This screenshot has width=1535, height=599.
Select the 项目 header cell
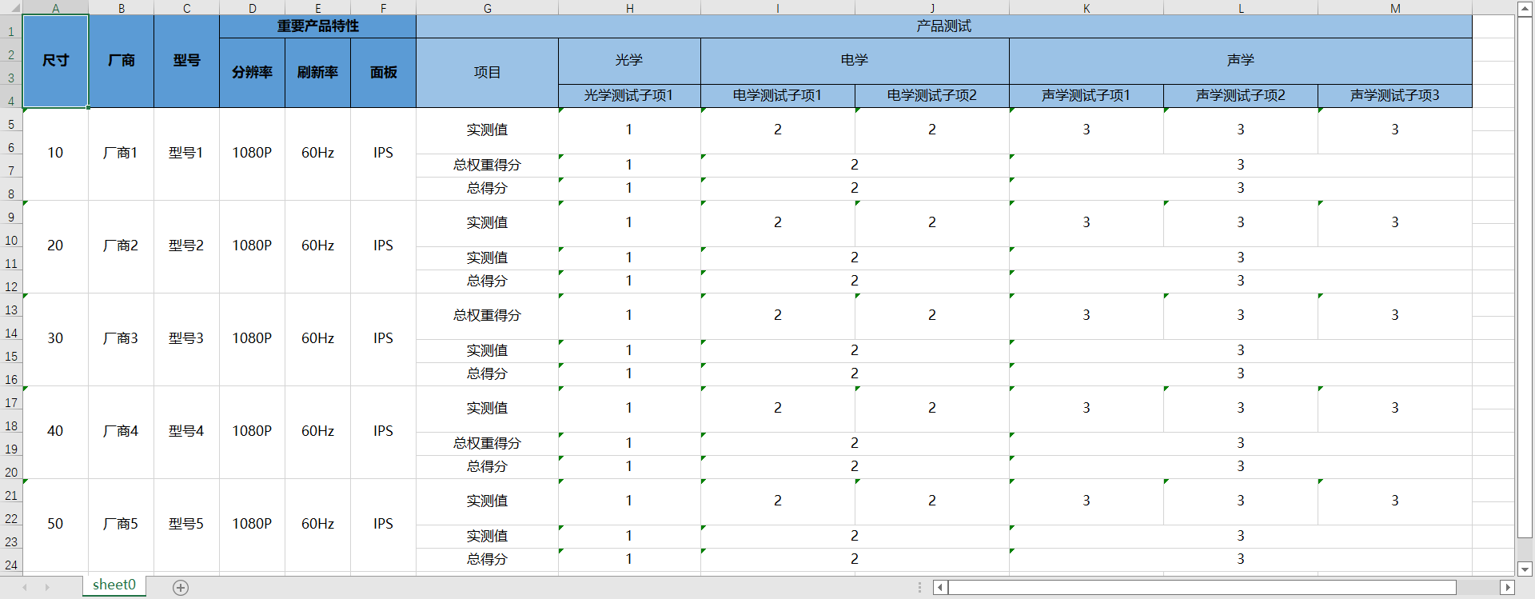click(487, 73)
